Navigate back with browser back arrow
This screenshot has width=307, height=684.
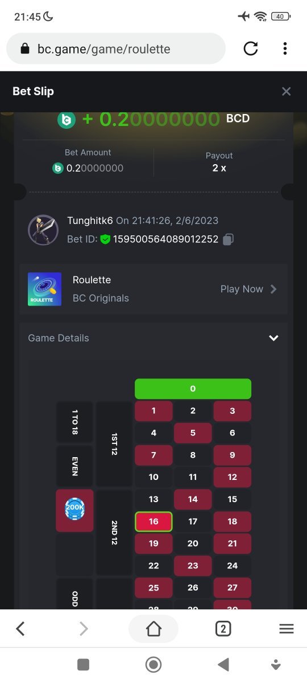(20, 629)
